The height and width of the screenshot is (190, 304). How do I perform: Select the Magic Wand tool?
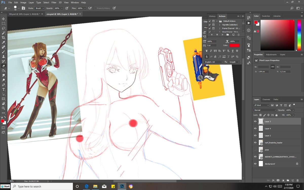coord(4,33)
